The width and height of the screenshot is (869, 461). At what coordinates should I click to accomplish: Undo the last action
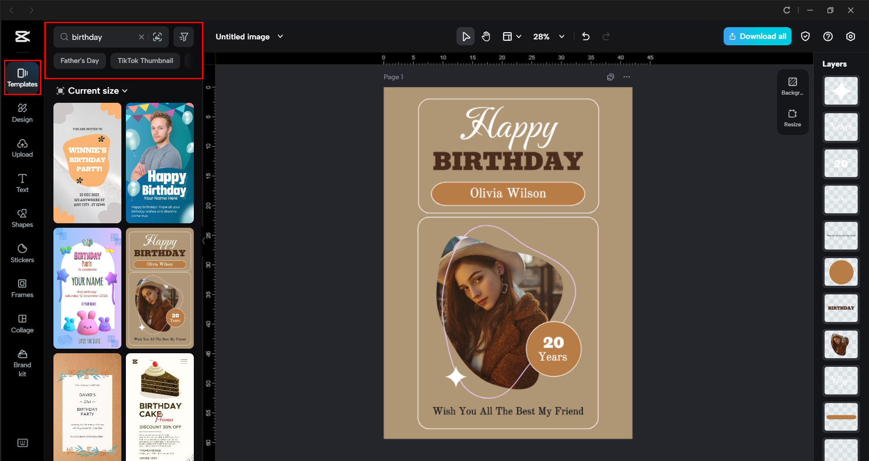[586, 36]
